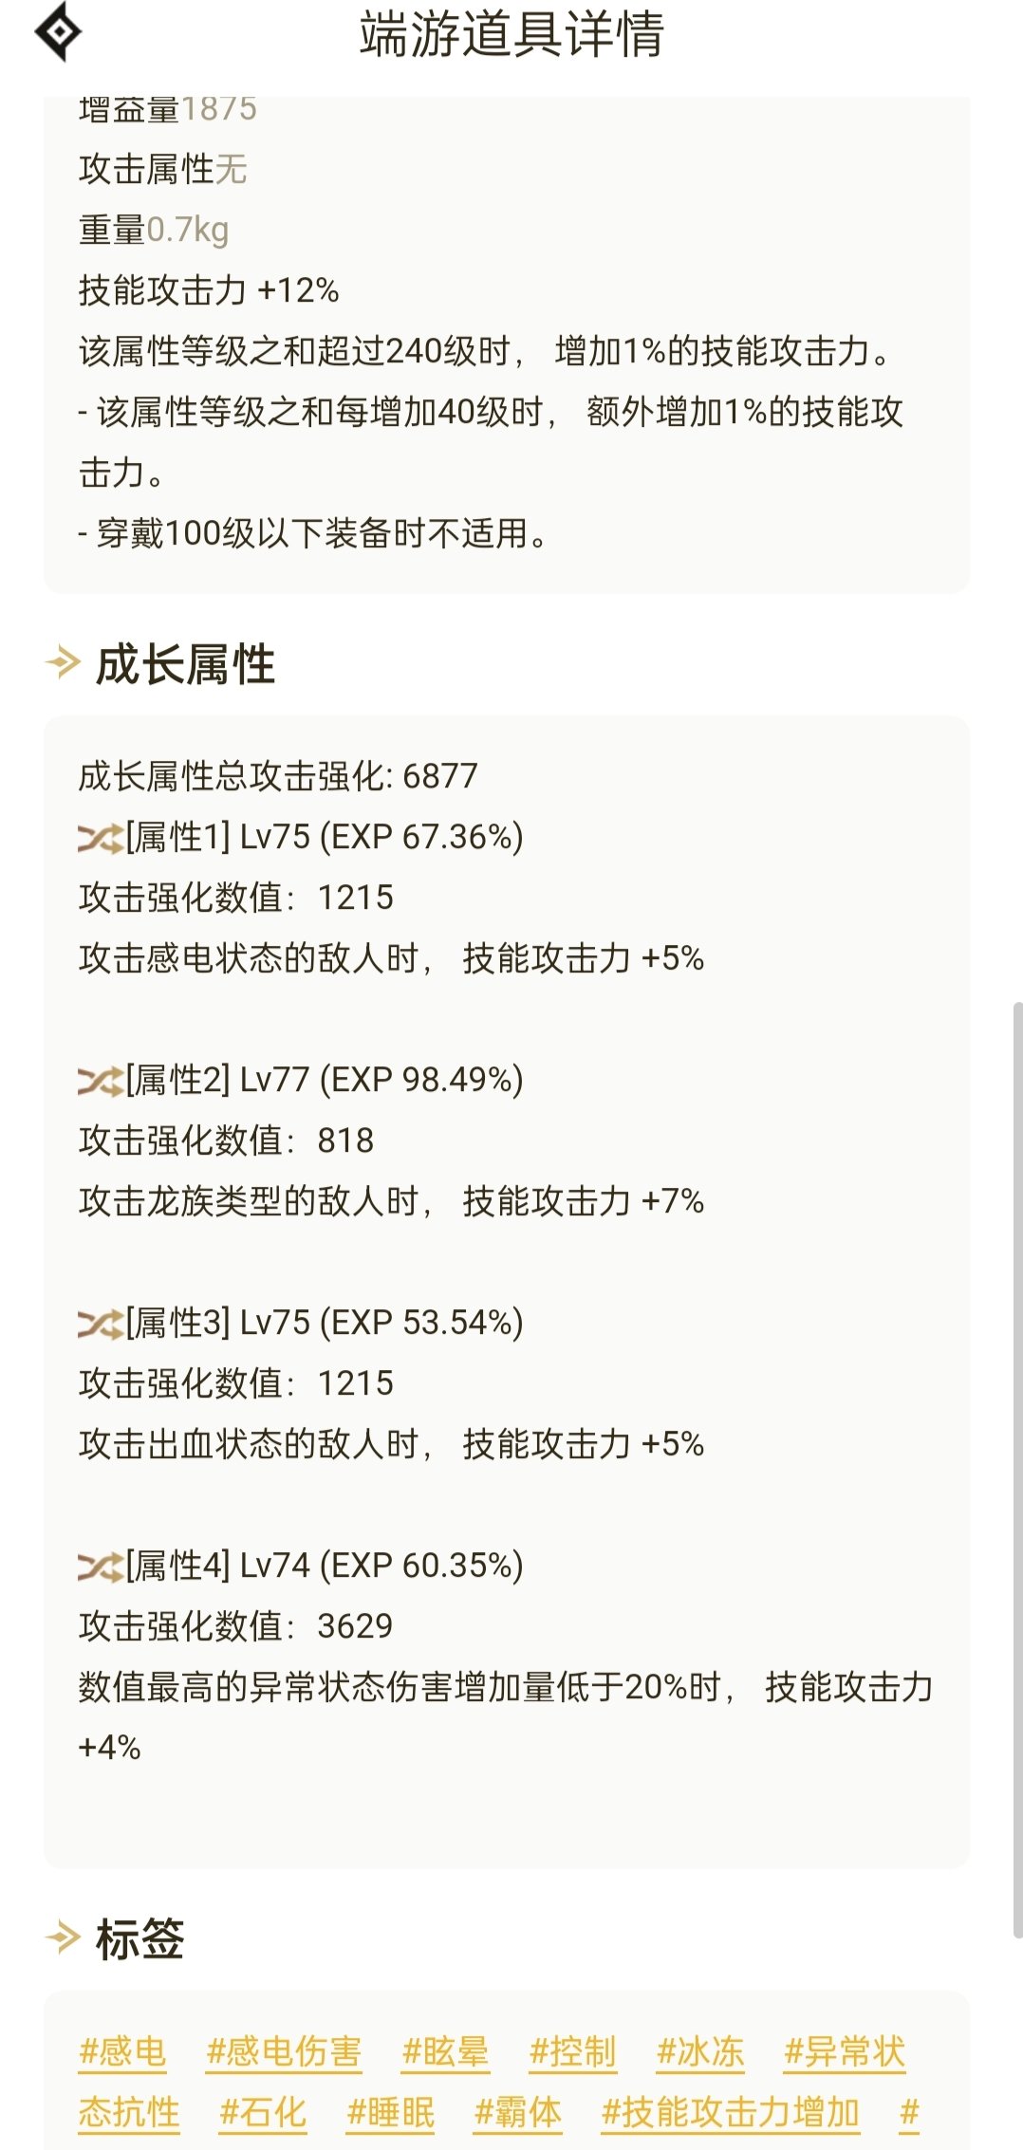Select the #控制 tag

[572, 2052]
